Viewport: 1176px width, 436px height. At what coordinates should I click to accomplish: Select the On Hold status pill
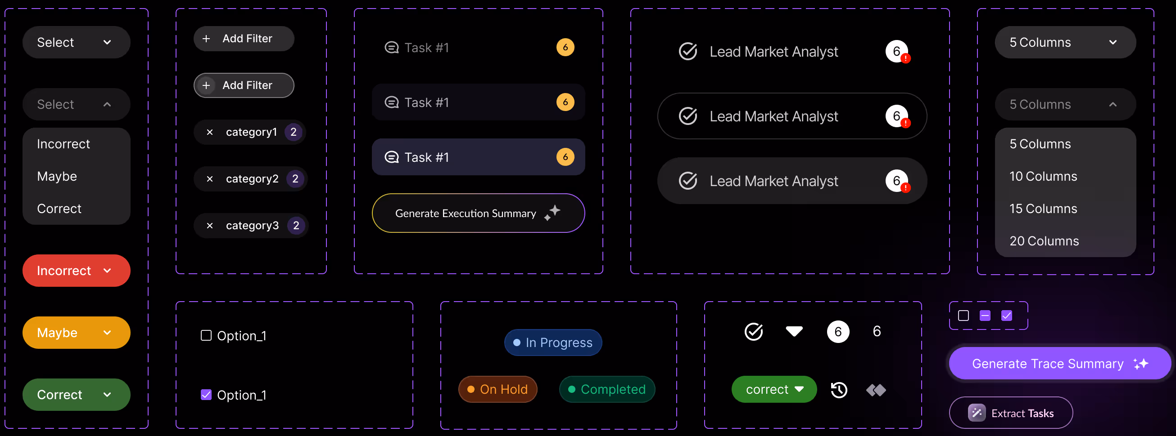[498, 390]
